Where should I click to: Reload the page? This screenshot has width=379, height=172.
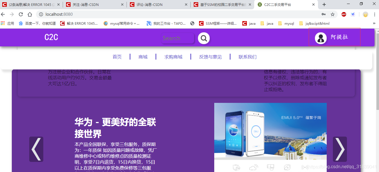click(21, 14)
